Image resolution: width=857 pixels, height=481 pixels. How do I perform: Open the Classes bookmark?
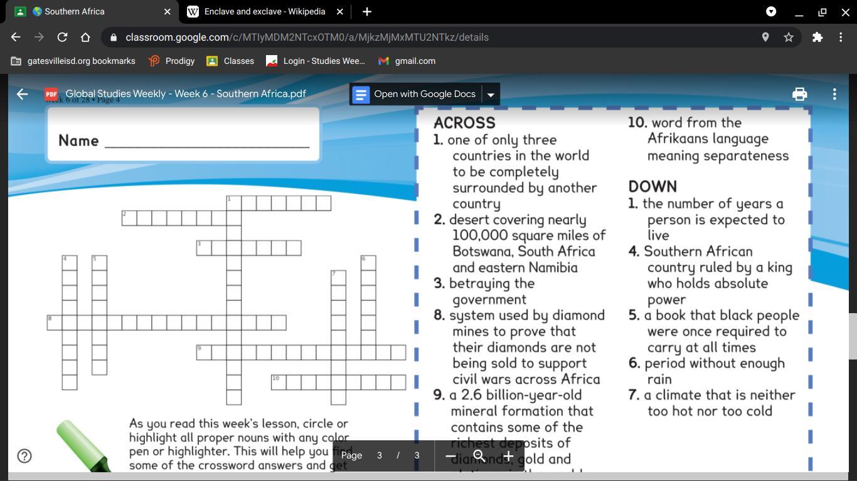tap(230, 61)
